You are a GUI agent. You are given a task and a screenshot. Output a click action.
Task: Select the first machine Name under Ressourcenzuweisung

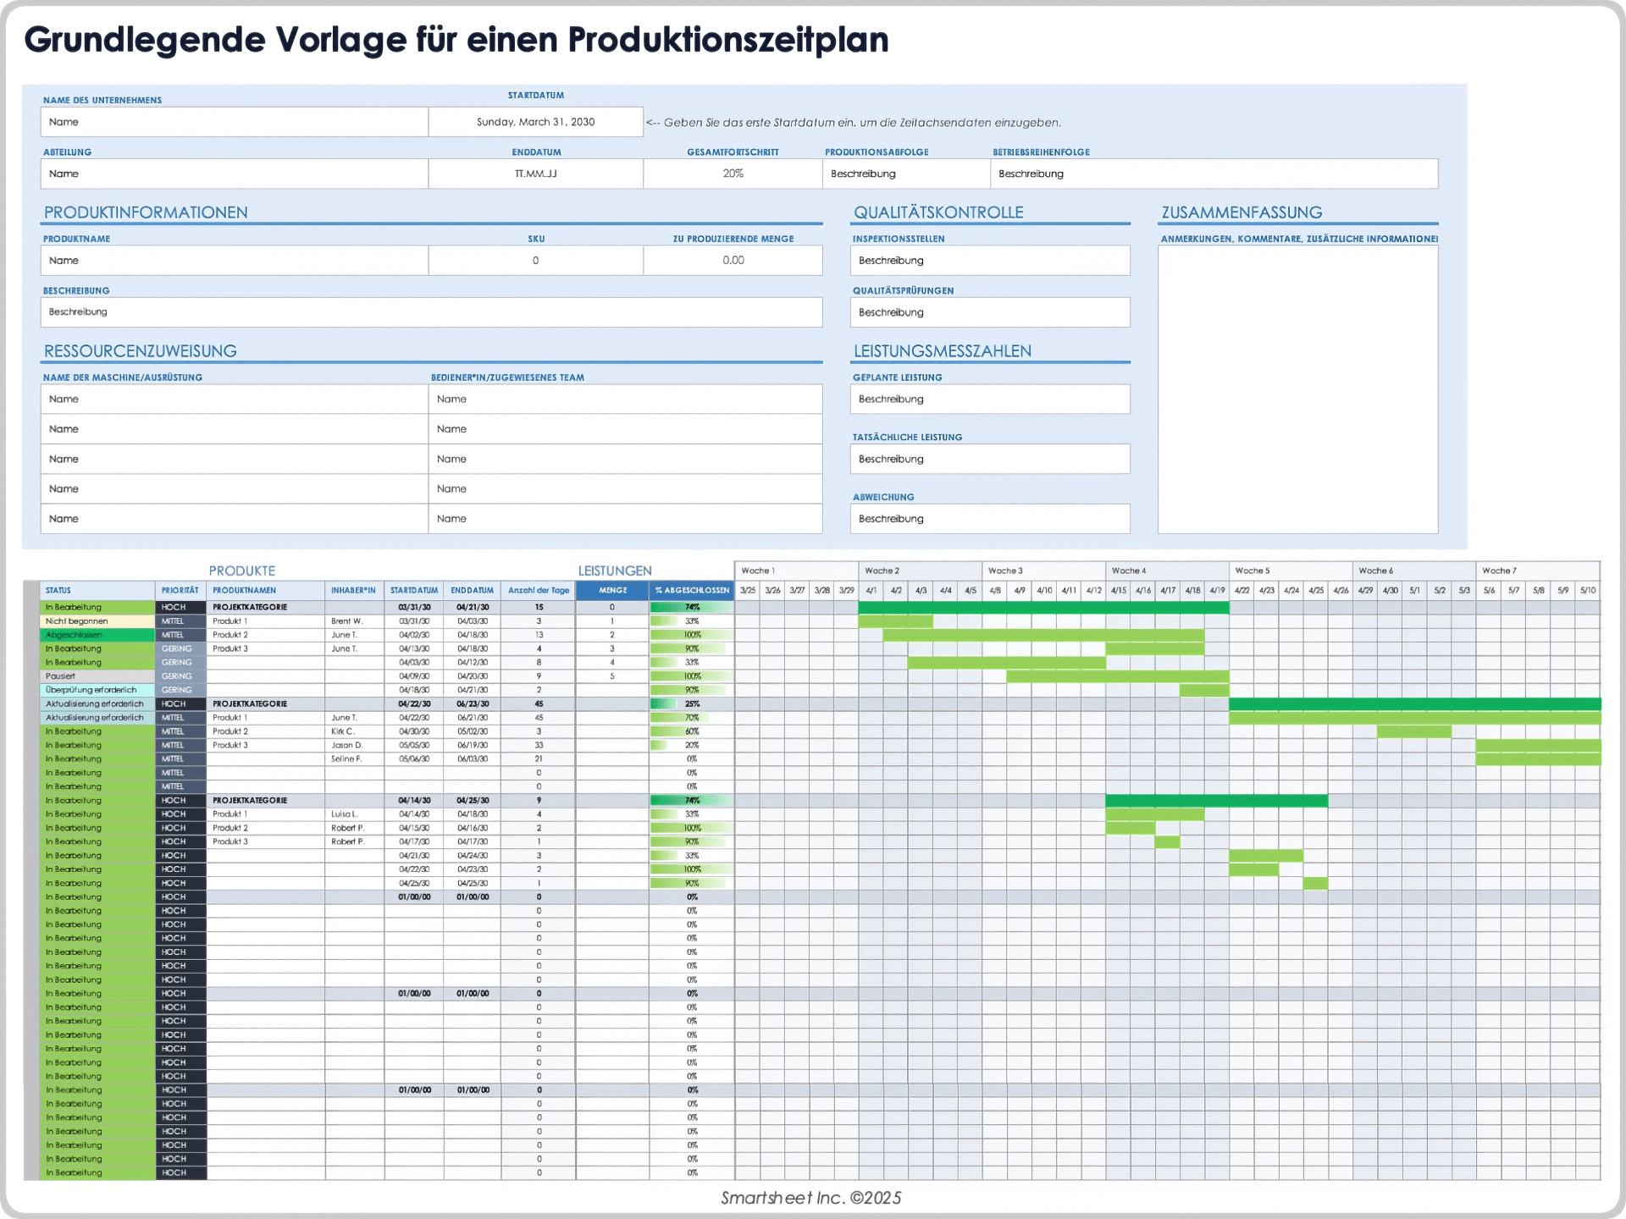[x=233, y=399]
